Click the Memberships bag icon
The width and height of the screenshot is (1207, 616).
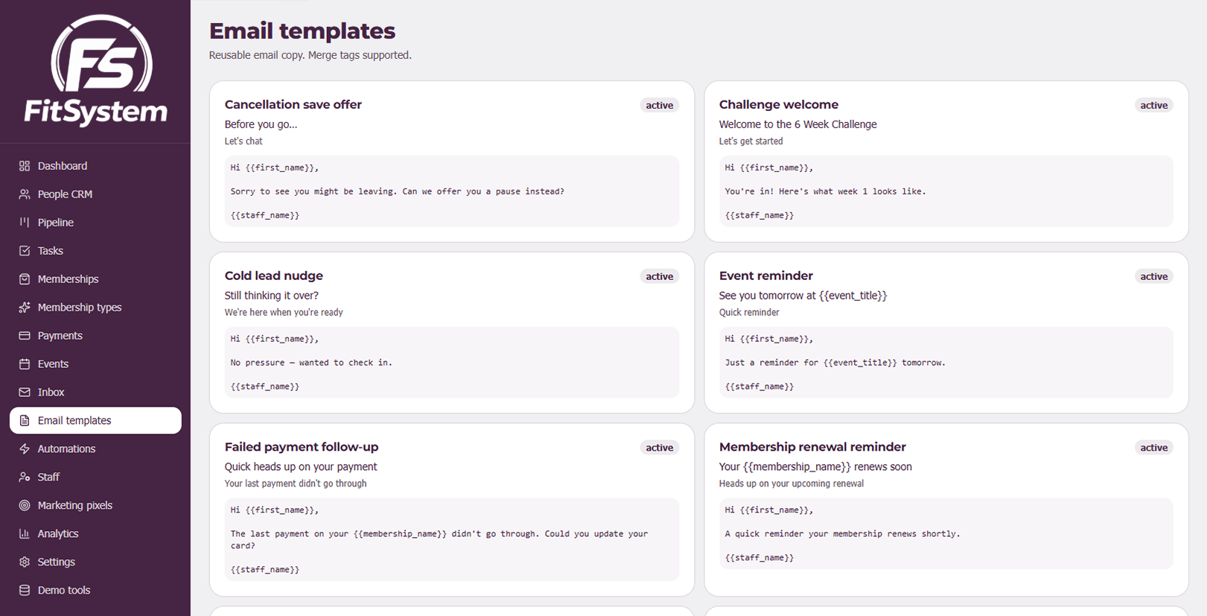point(25,279)
